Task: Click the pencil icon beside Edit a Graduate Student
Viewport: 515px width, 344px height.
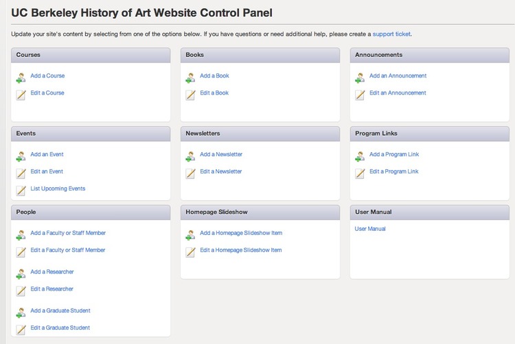Action: click(x=21, y=330)
